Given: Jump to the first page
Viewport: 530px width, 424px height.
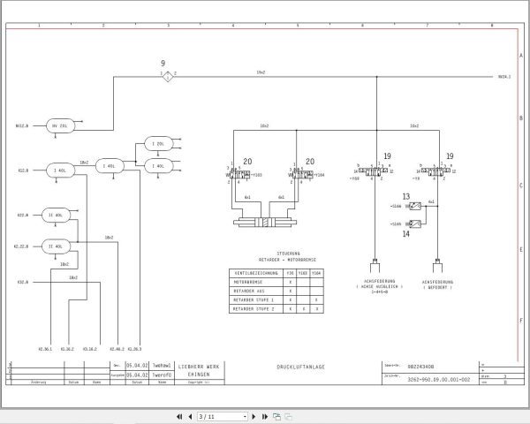Looking at the screenshot, I should coord(179,417).
